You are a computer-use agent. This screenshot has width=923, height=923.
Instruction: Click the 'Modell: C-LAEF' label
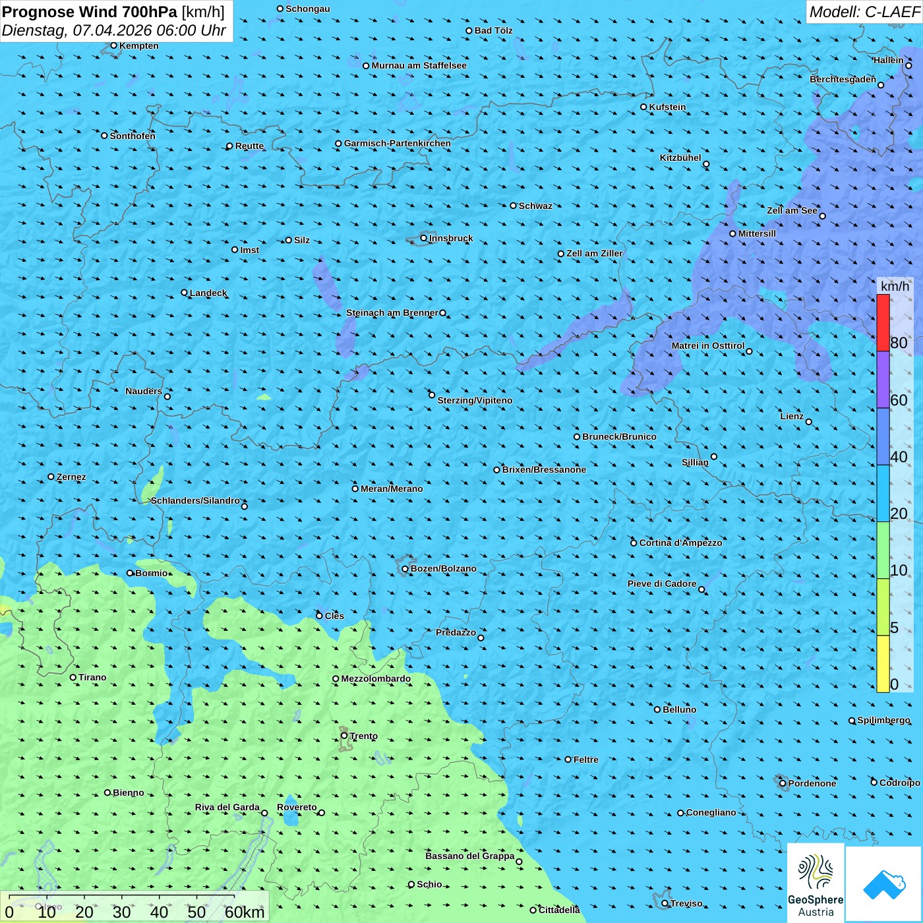[x=864, y=12]
